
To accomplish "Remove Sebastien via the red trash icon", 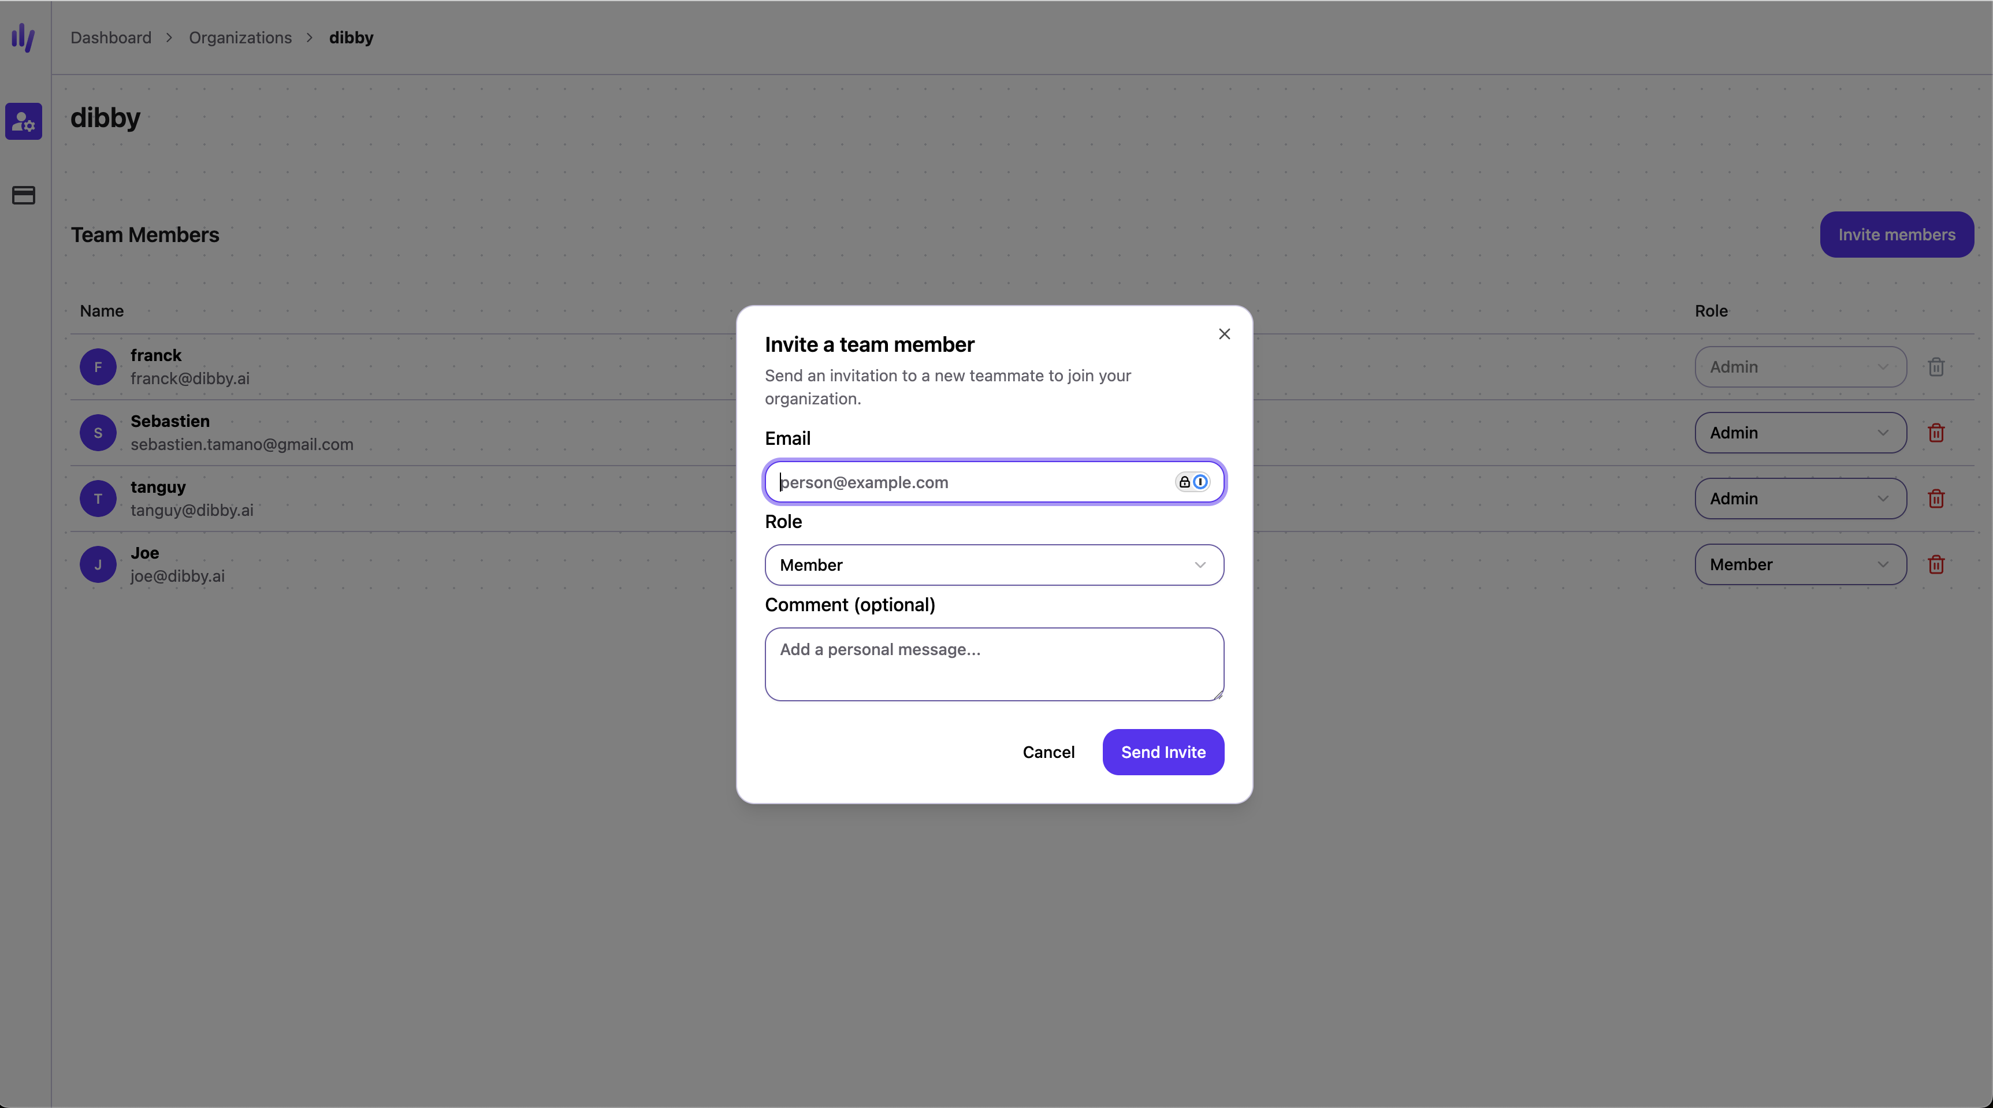I will [x=1936, y=433].
